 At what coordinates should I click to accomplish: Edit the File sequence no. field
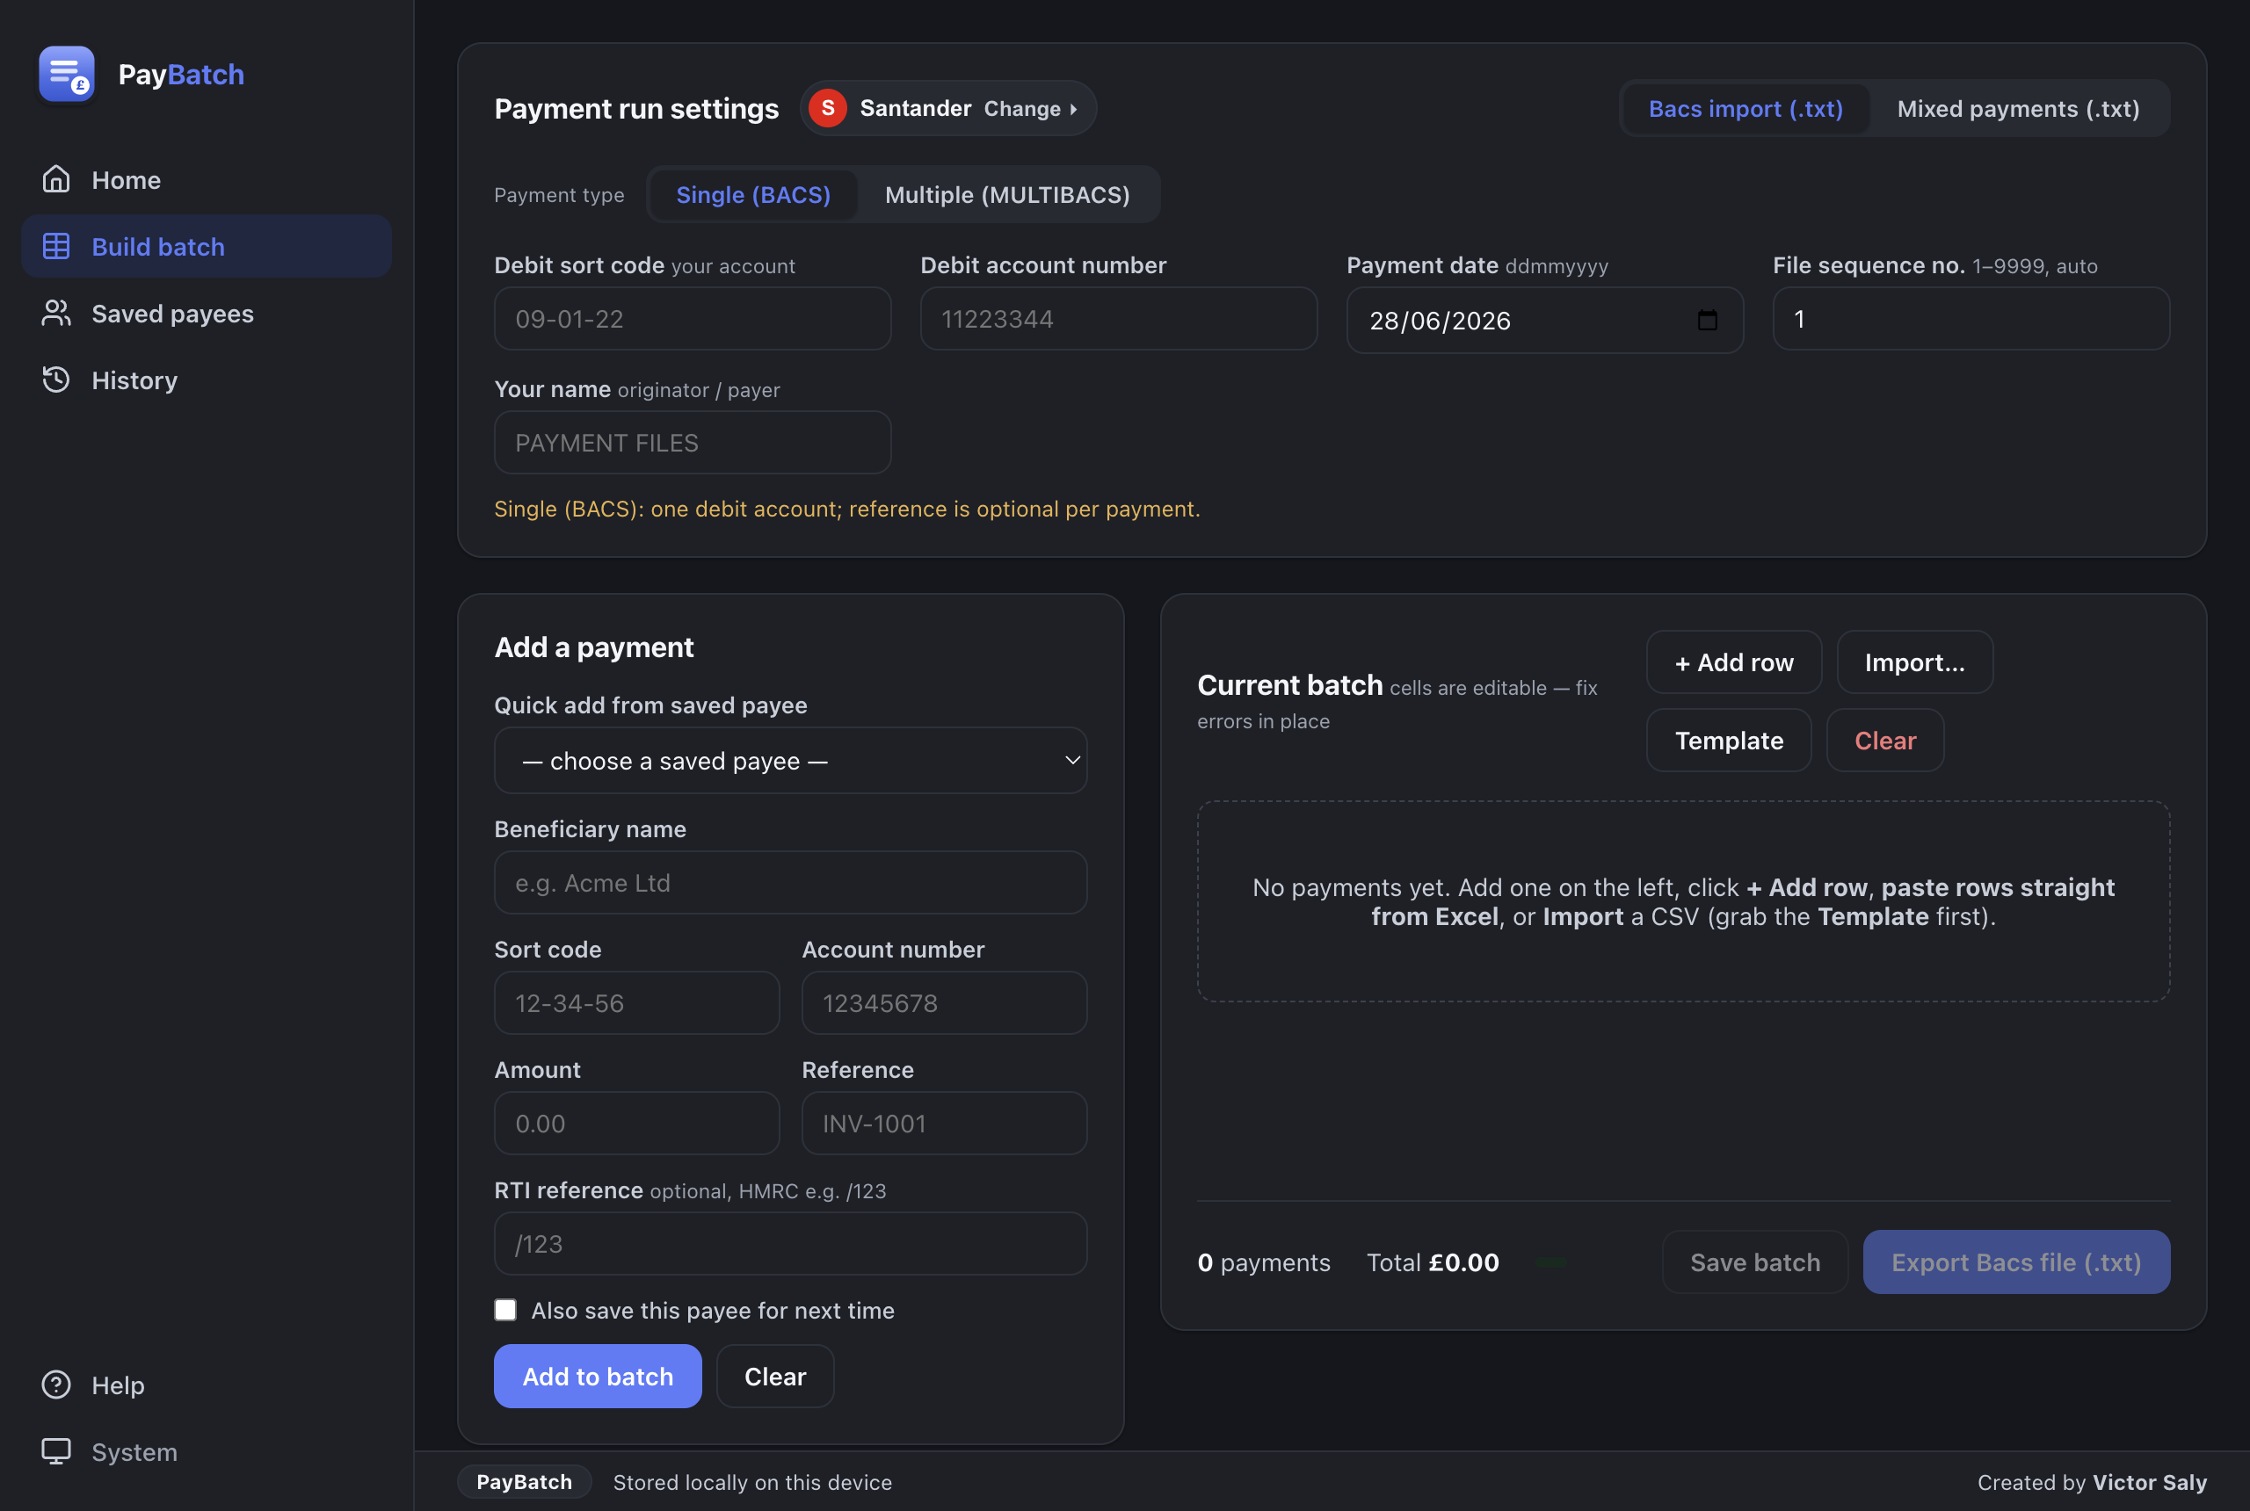pos(1971,319)
